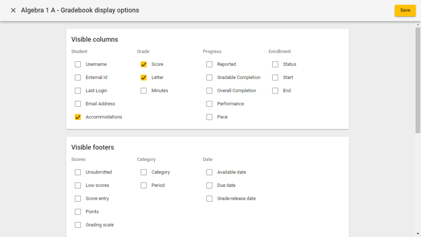Show the Grading scale footer
The image size is (421, 237).
[78, 225]
